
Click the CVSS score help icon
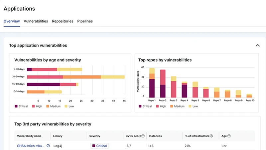[143, 136]
